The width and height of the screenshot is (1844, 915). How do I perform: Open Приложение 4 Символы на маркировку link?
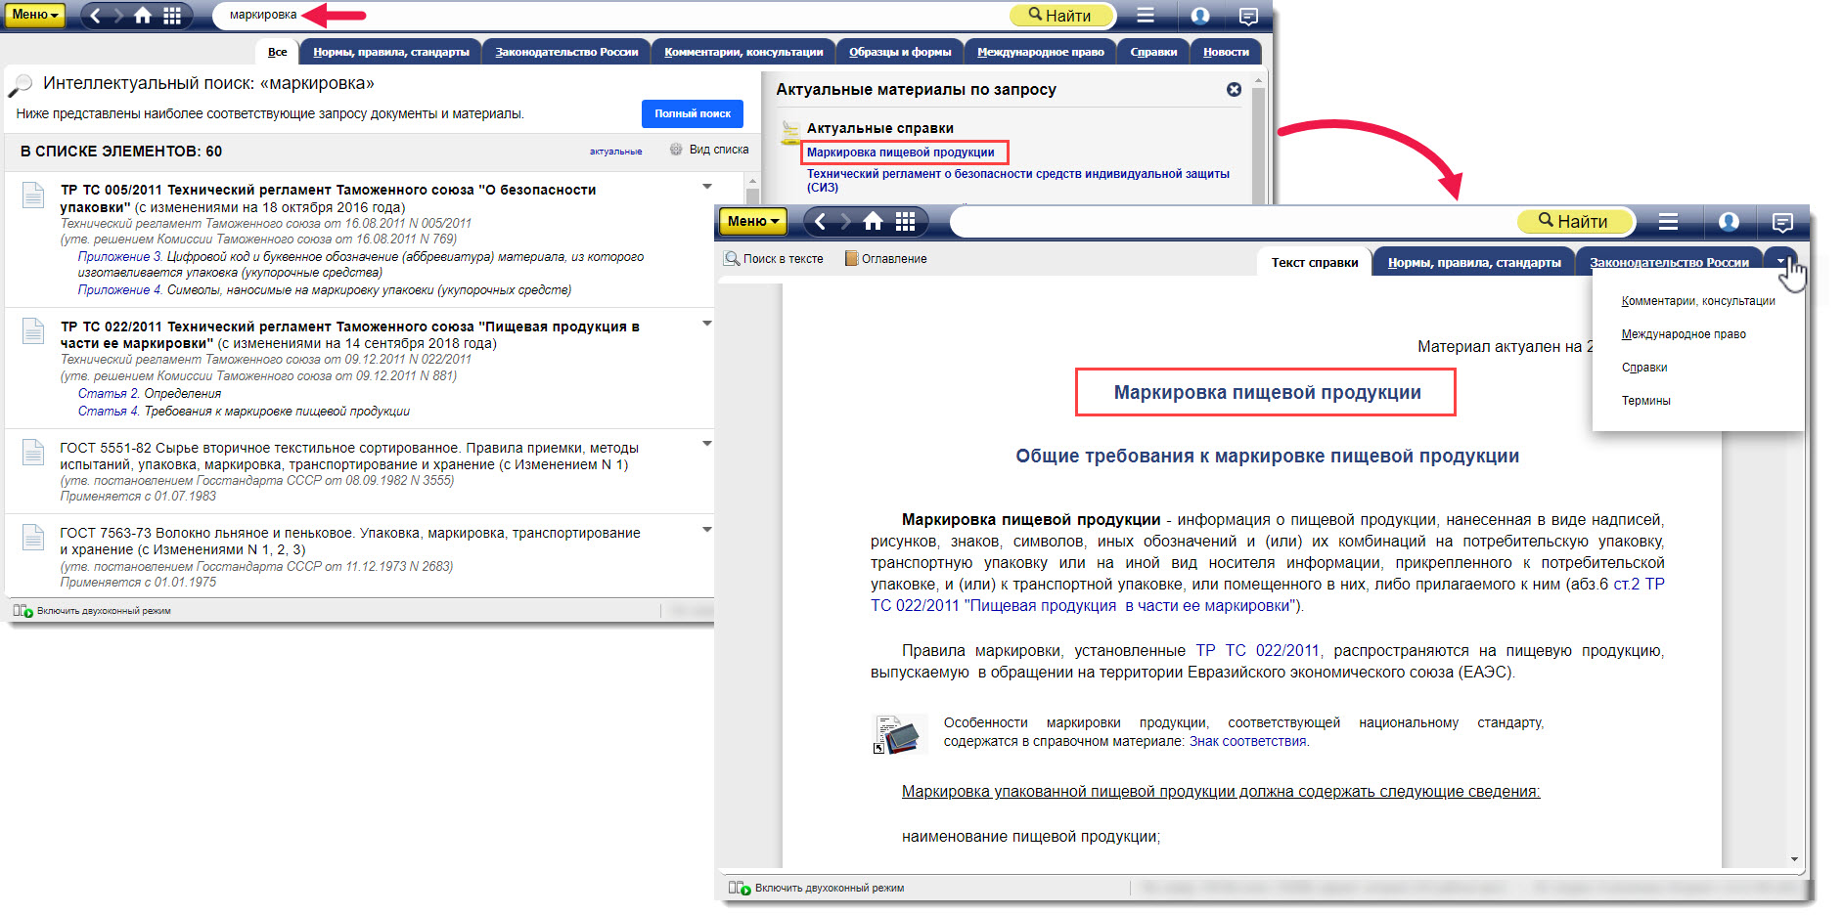point(325,290)
